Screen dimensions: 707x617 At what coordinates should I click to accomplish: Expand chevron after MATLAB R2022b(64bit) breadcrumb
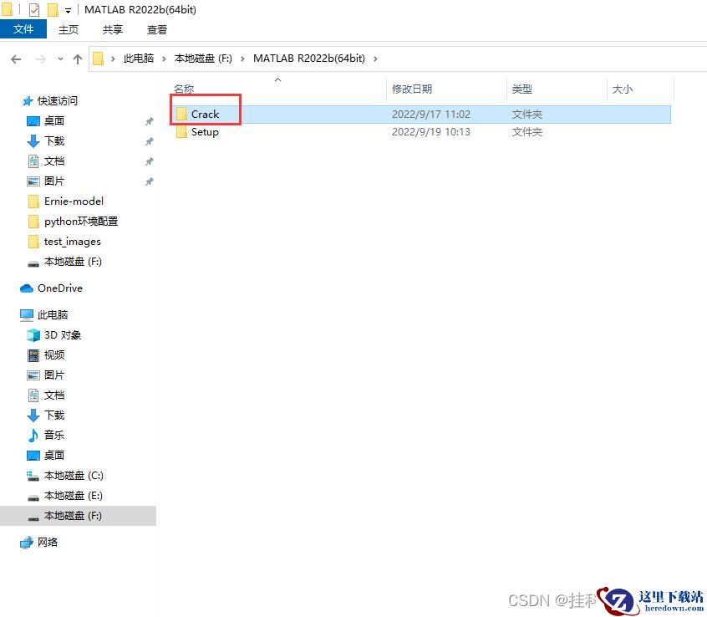click(x=375, y=59)
